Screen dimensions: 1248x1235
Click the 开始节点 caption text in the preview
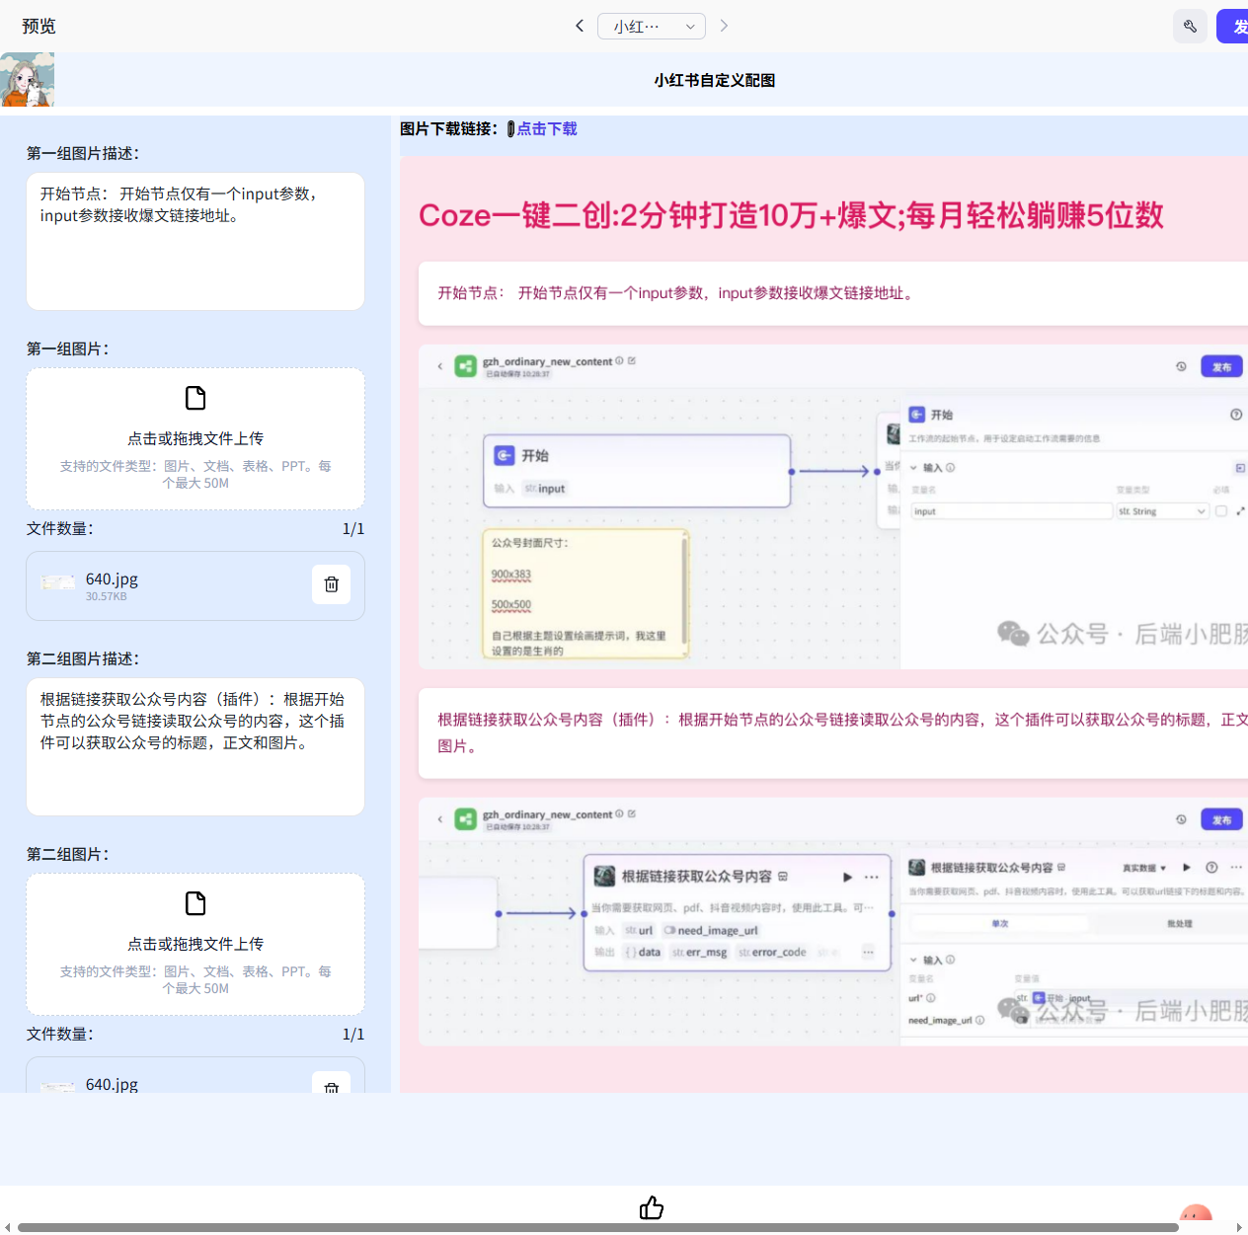point(675,293)
